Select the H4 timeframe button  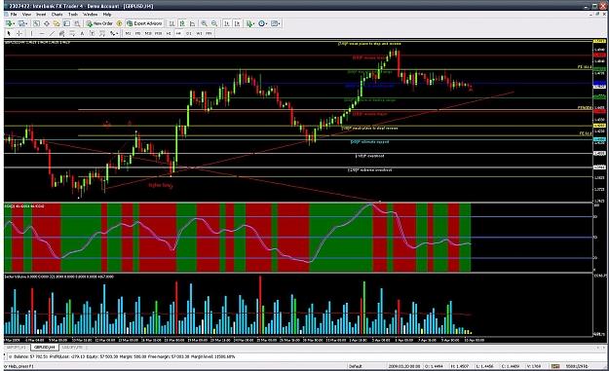coord(178,33)
